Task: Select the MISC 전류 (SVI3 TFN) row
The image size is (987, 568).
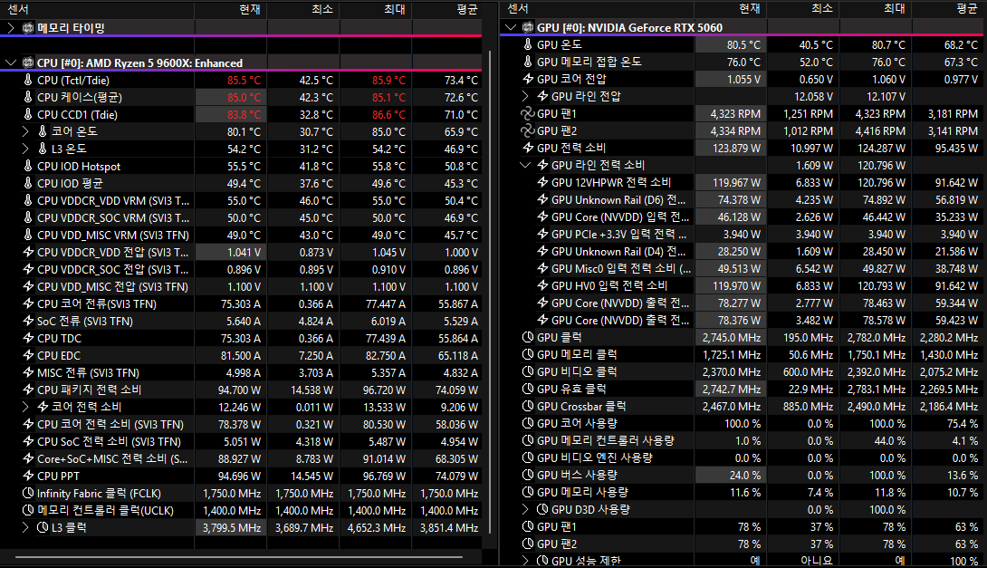Action: pyautogui.click(x=241, y=373)
